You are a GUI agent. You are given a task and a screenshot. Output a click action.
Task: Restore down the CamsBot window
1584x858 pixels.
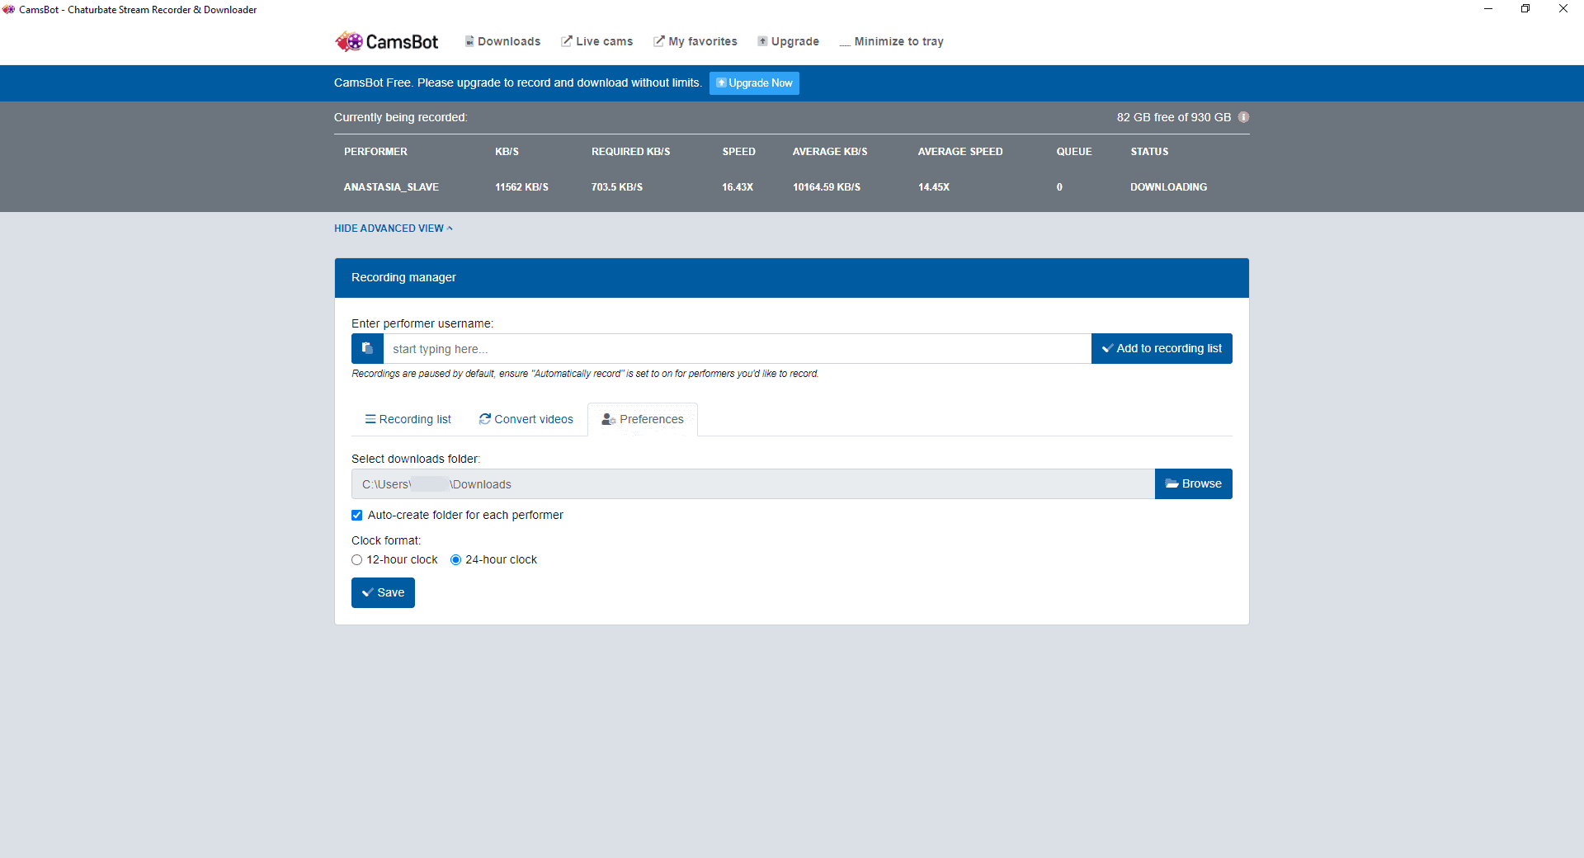coord(1525,9)
